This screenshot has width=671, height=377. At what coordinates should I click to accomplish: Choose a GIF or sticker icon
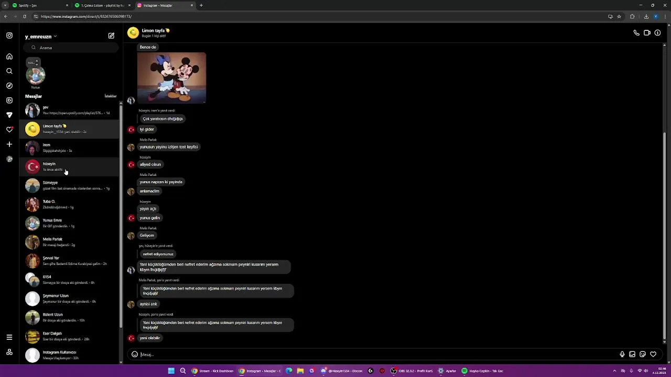click(x=643, y=354)
